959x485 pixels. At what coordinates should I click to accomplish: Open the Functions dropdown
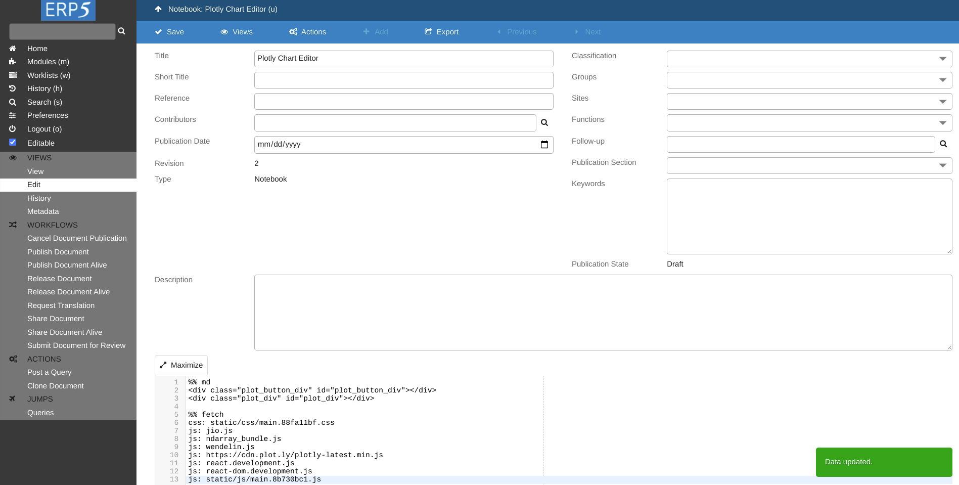click(x=809, y=122)
